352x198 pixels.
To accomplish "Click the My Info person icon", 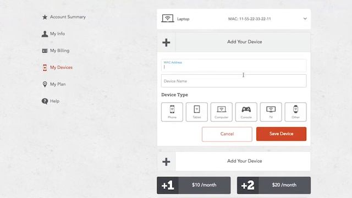I will [x=45, y=34].
